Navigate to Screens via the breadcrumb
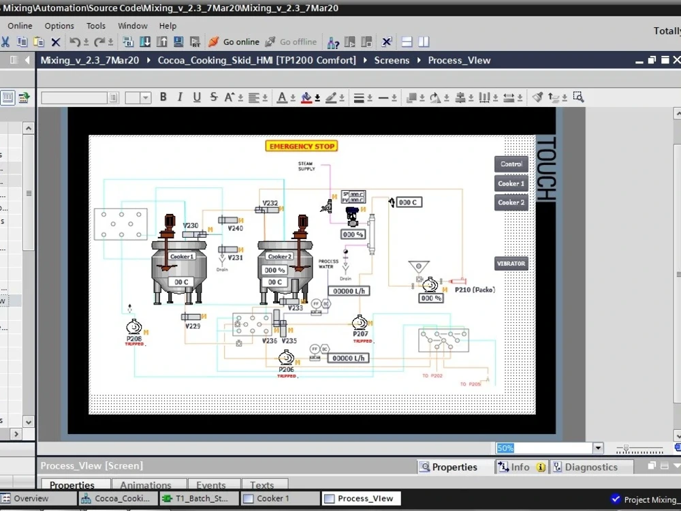The width and height of the screenshot is (681, 511). (x=392, y=60)
